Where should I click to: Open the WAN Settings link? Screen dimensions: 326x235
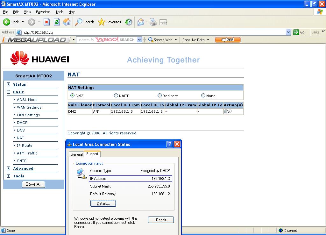click(29, 107)
